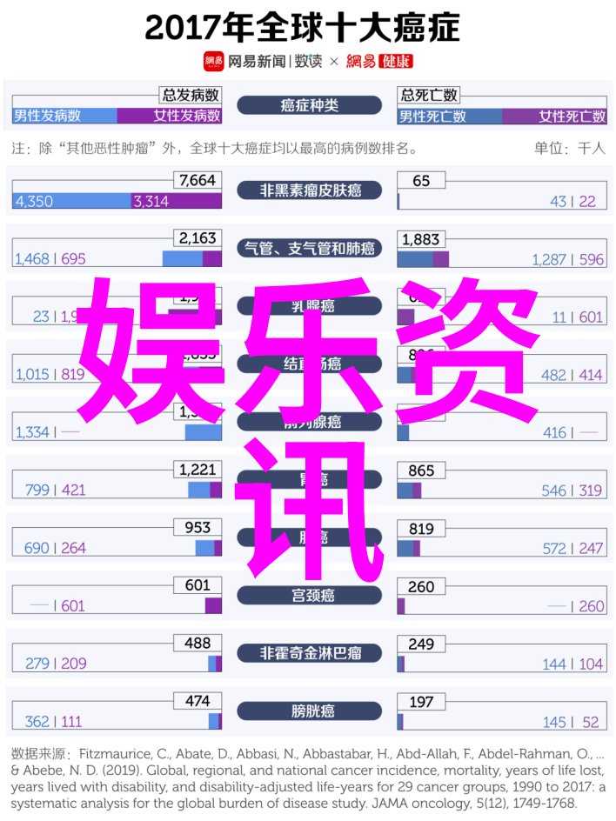Select the 非黑素瘤皮肤癌 category pill
This screenshot has height=821, width=616.
coord(310,190)
